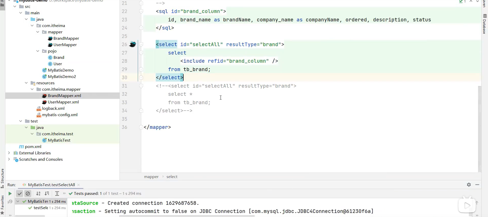Image resolution: width=488 pixels, height=217 pixels.
Task: Close the MyBatisTest.testSelectAll run tab
Action: click(79, 185)
